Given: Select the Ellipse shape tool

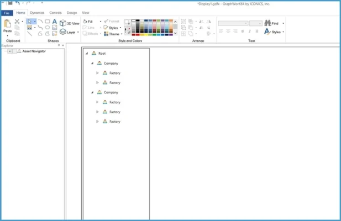Looking at the screenshot, I should click(48, 27).
